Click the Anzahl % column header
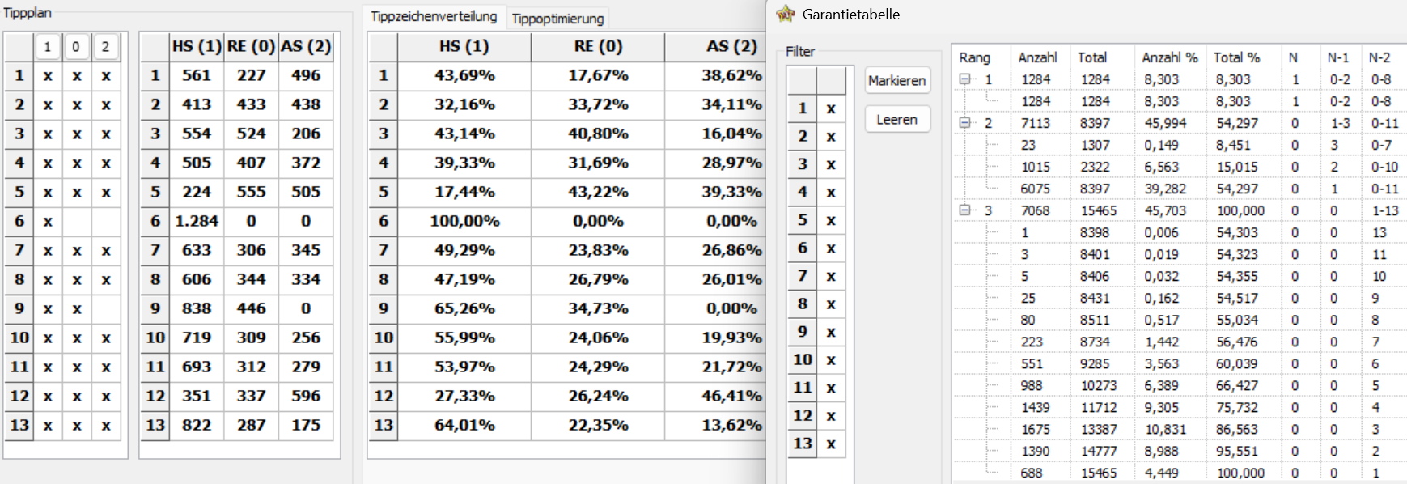This screenshot has height=484, width=1407. click(1169, 57)
